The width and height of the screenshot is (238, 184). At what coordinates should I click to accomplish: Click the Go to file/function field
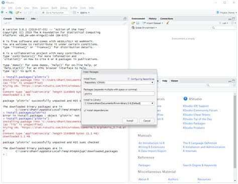tap(55, 13)
